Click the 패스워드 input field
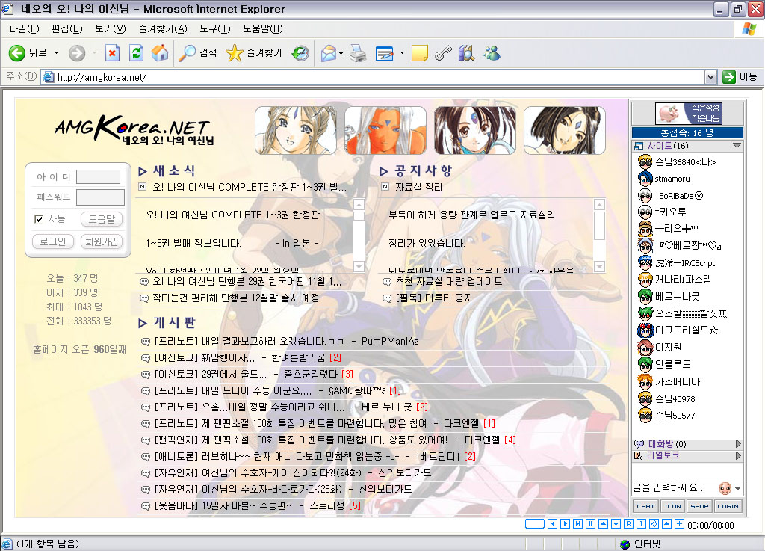Viewport: 765px width, 551px height. click(x=101, y=197)
